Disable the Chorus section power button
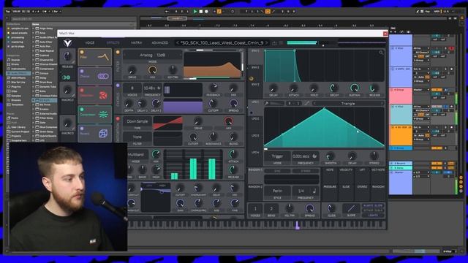 (118, 85)
